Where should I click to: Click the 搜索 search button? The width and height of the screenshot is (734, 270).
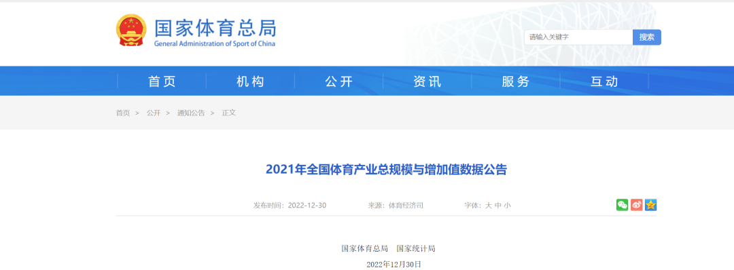(x=647, y=37)
